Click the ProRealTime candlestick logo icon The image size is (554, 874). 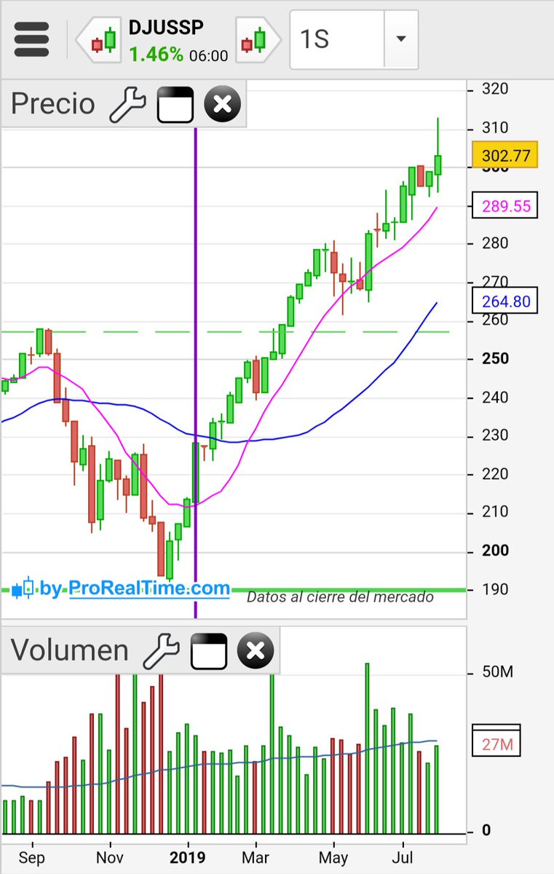pos(22,588)
